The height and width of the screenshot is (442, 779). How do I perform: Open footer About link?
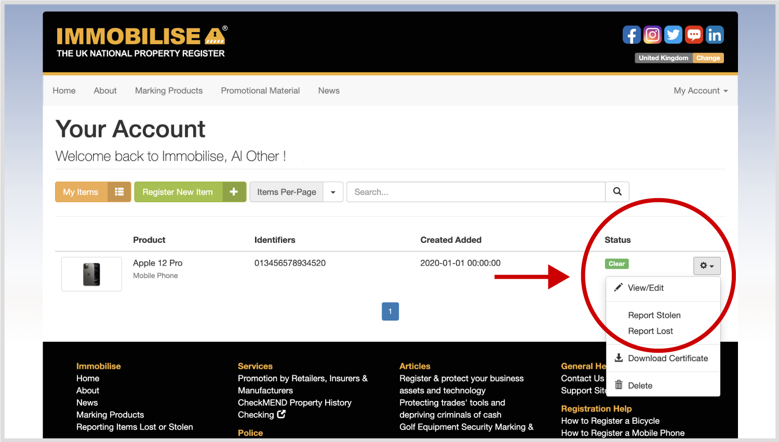(x=88, y=390)
